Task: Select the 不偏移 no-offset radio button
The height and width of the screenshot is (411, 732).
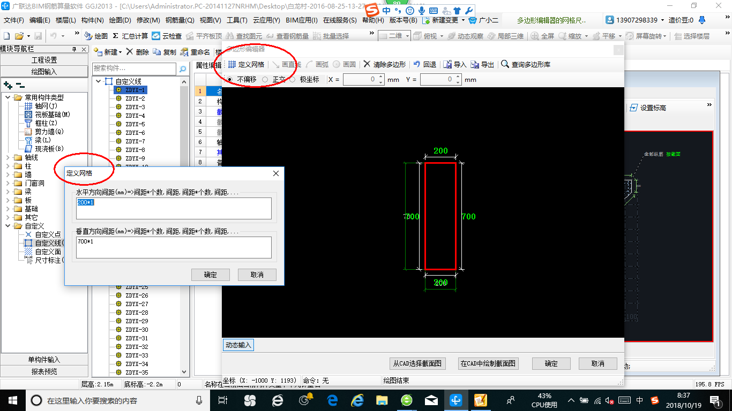Action: point(230,79)
